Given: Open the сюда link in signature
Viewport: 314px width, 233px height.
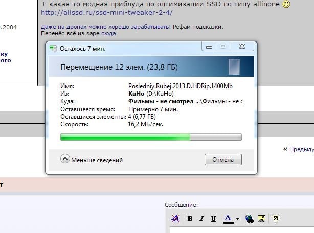Looking at the screenshot, I should [108, 33].
